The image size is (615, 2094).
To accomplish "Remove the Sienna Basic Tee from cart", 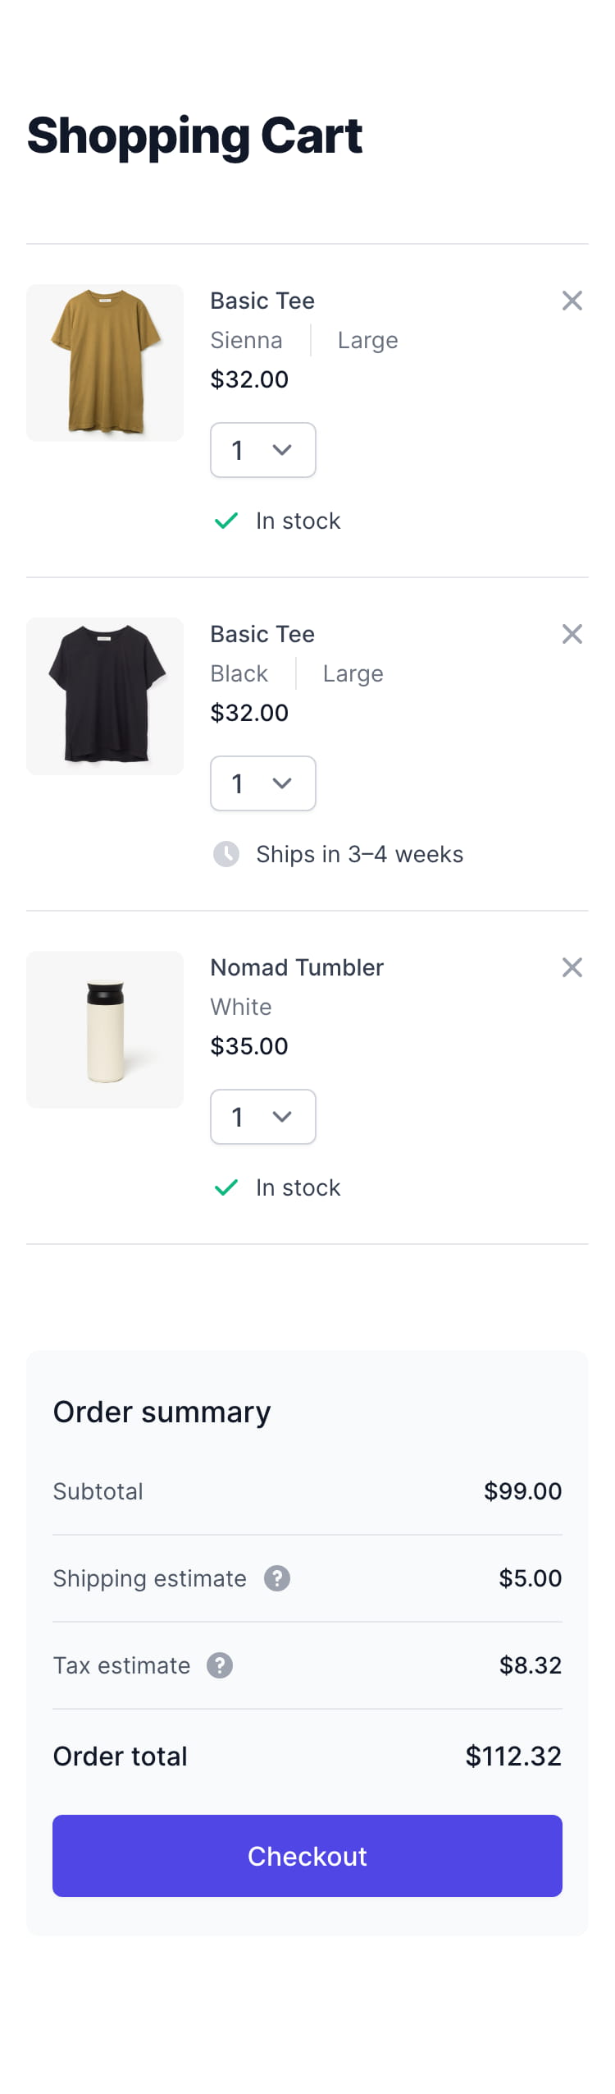I will 572,301.
